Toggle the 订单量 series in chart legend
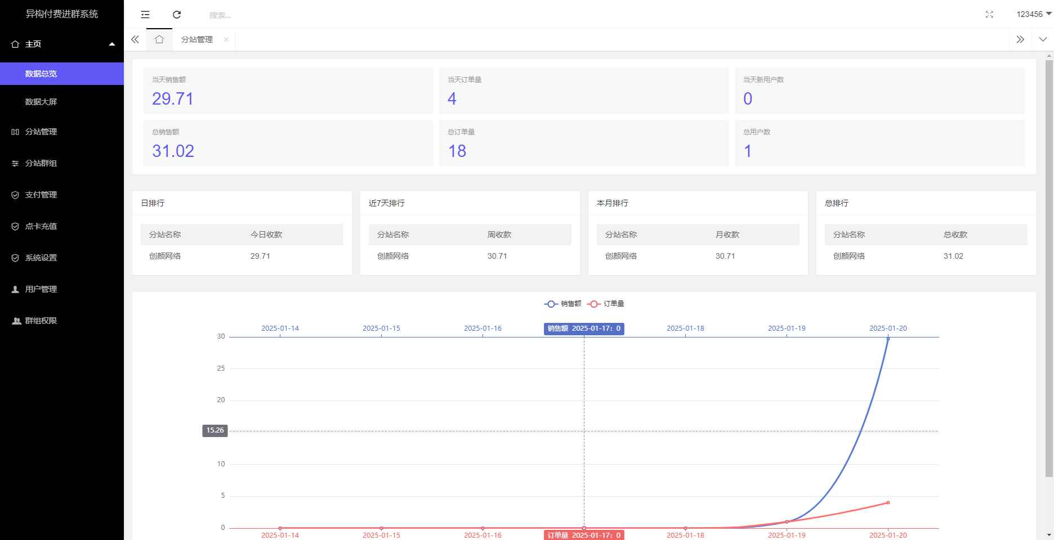This screenshot has height=540, width=1054. pyautogui.click(x=606, y=304)
